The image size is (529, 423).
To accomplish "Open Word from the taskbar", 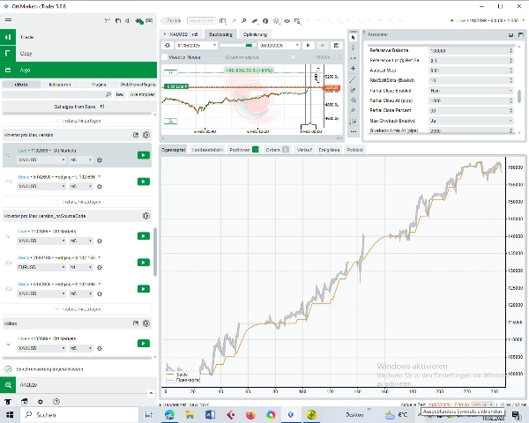I will coord(210,415).
